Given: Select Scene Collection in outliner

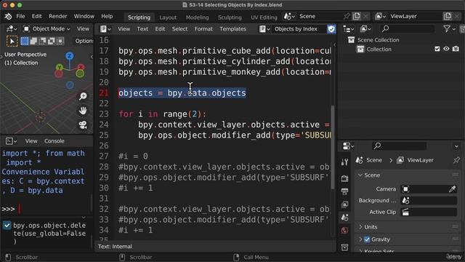Looking at the screenshot, I should (x=378, y=40).
